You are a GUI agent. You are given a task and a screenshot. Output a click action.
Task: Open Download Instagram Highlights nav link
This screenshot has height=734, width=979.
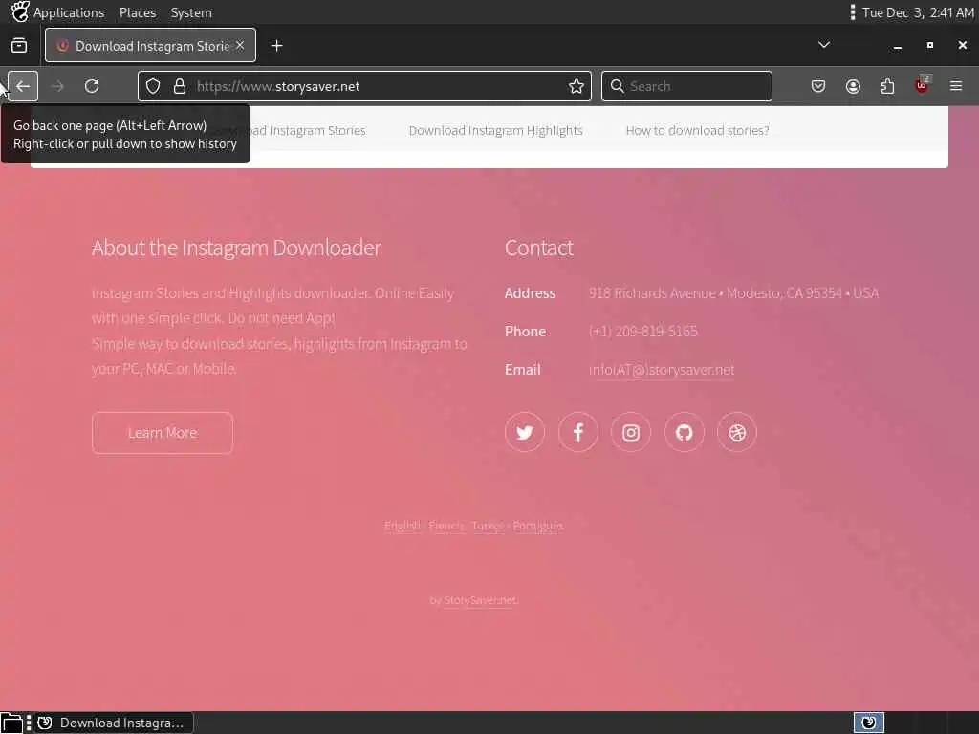pyautogui.click(x=496, y=130)
